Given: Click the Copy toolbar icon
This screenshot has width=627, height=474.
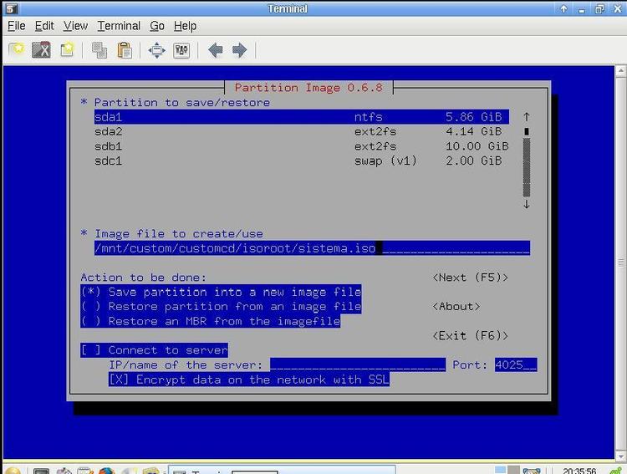Looking at the screenshot, I should 99,50.
